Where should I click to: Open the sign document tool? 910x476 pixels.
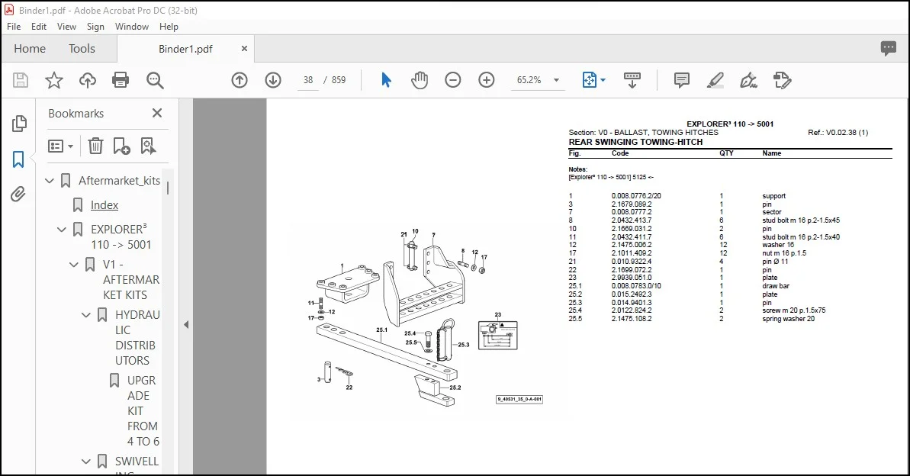point(748,80)
